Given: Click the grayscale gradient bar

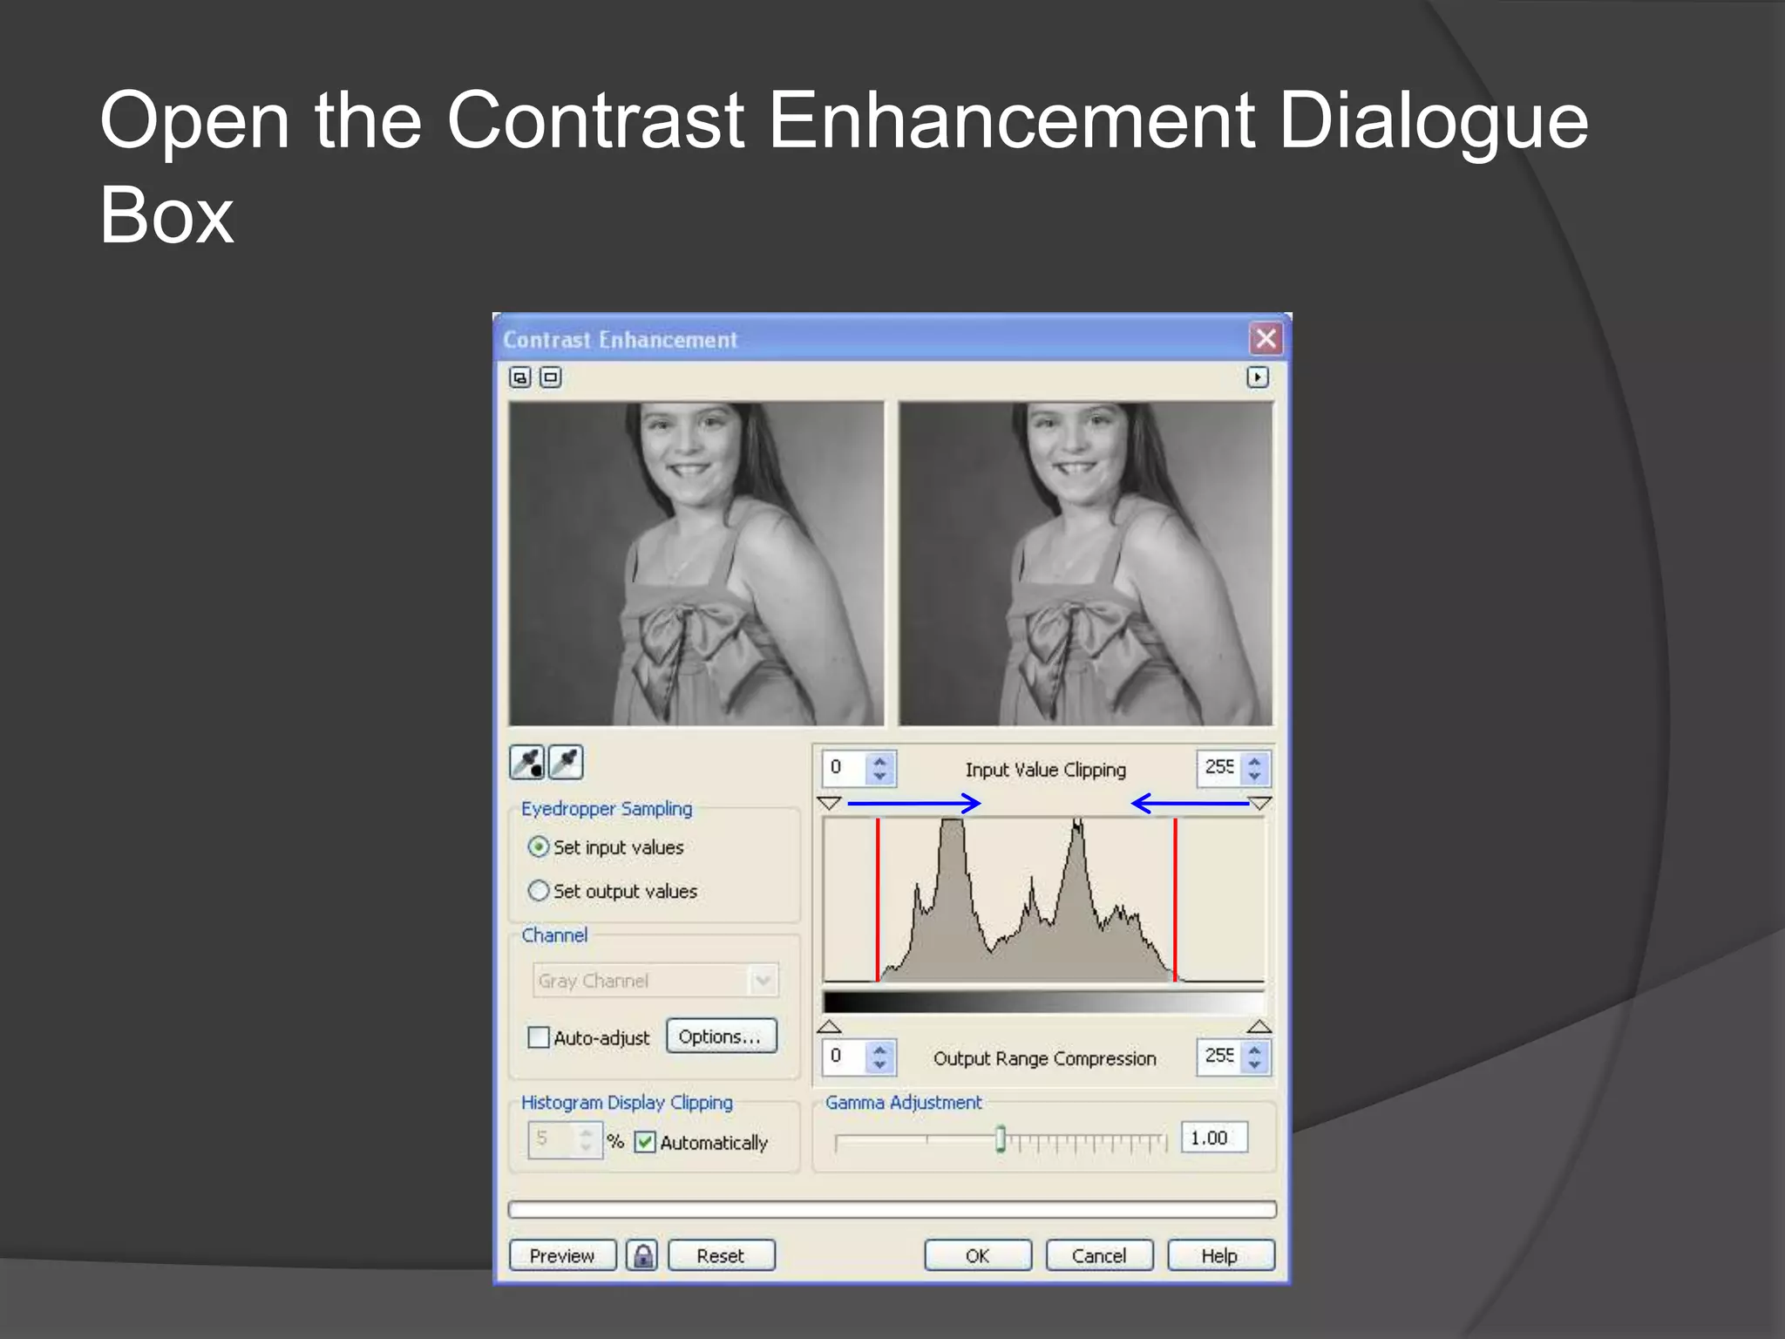Looking at the screenshot, I should point(1043,1002).
